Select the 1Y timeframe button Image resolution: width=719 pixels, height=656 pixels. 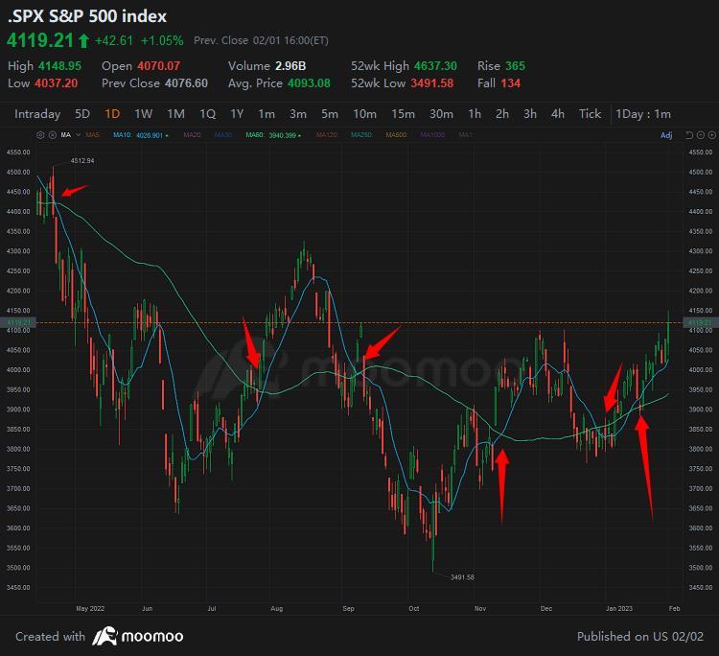point(237,113)
